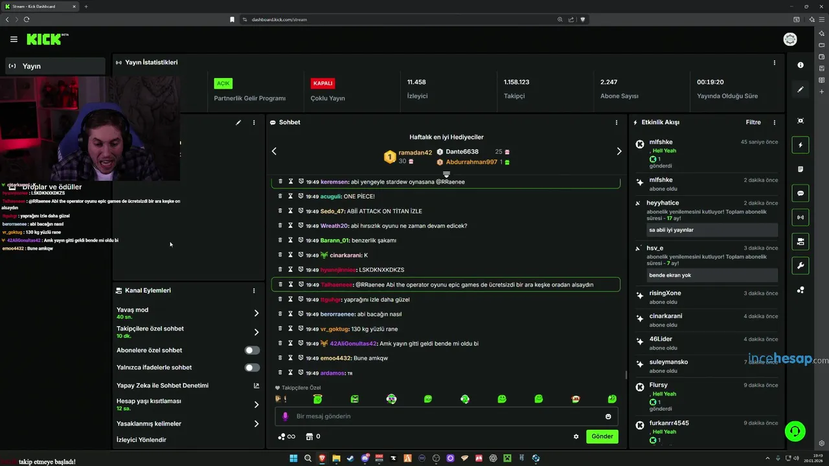Click the pencil icon in stream info panel
This screenshot has width=829, height=466.
tap(238, 122)
